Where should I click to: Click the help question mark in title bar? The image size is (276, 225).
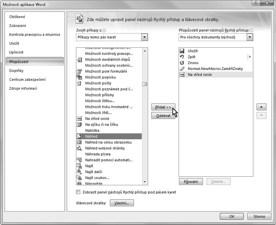[x=256, y=3]
